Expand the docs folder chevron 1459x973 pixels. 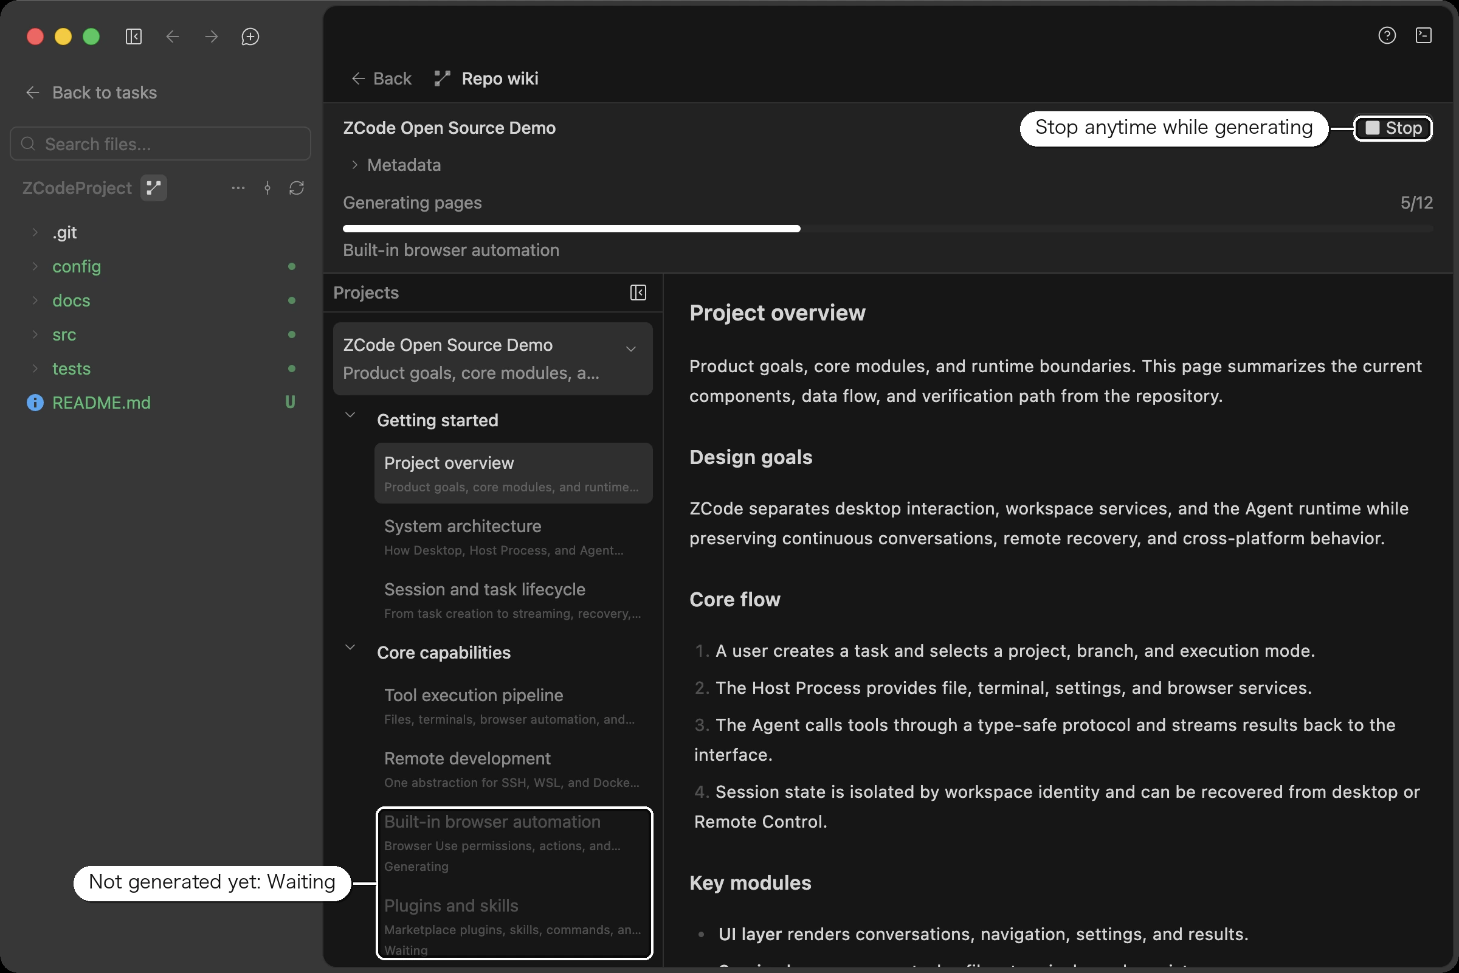click(35, 300)
